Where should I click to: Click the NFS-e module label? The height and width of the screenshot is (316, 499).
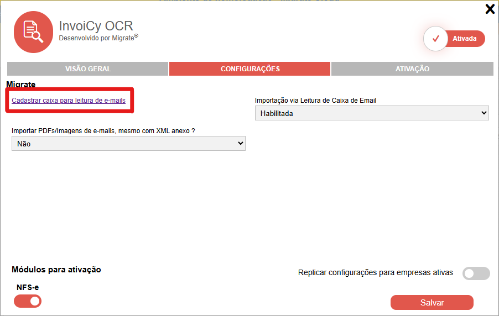[x=28, y=287]
